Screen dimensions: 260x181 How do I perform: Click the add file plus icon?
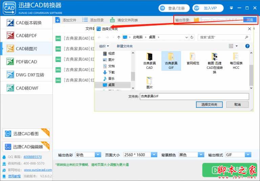[58, 20]
